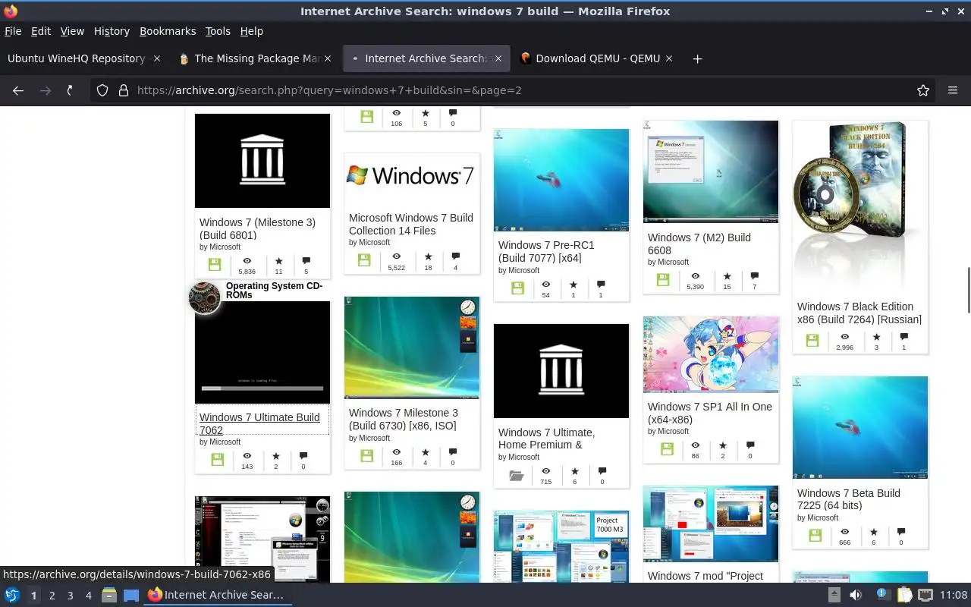This screenshot has height=607, width=971.
Task: Open the system start menu icon
Action: point(12,596)
